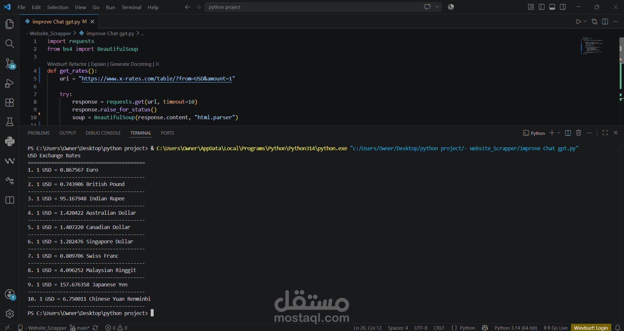The image size is (624, 331).
Task: Synchronize changes icon in status bar
Action: tap(95, 328)
